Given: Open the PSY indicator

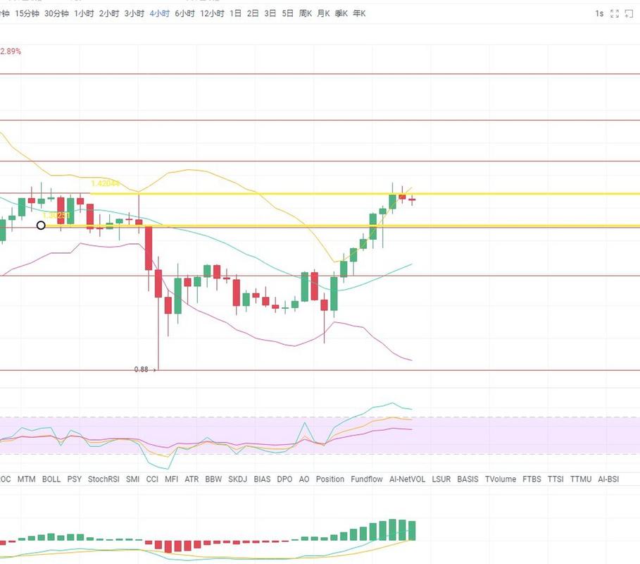Looking at the screenshot, I should tap(75, 479).
